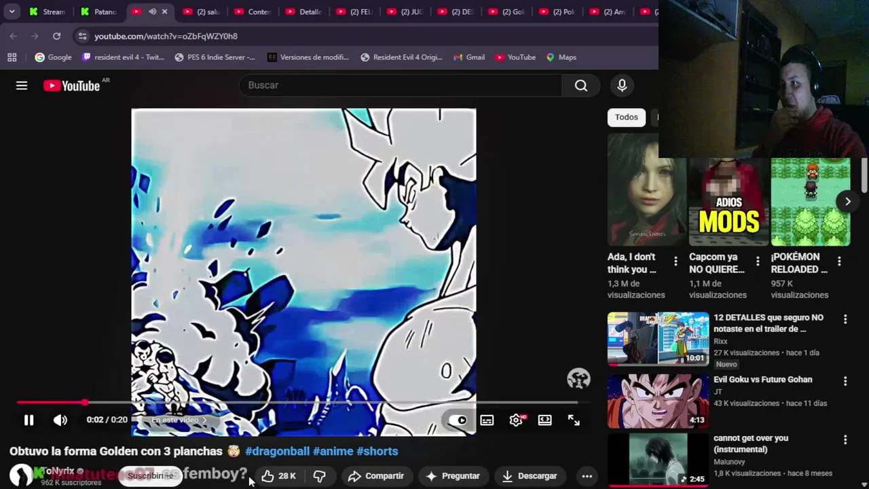Mute the video volume speaker

click(60, 420)
